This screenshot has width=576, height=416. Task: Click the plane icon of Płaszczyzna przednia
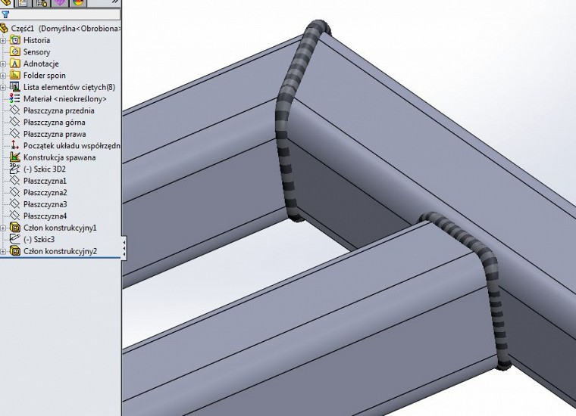pyautogui.click(x=15, y=110)
